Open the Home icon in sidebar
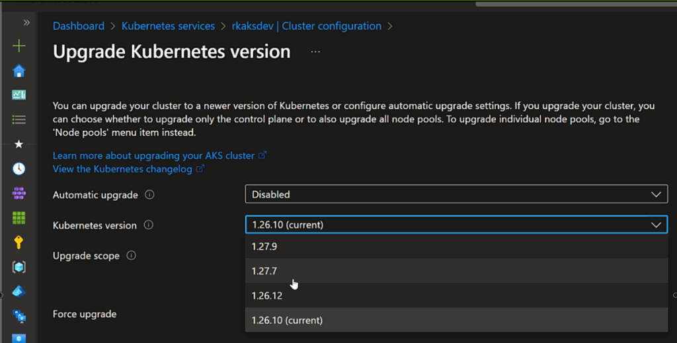Image resolution: width=677 pixels, height=343 pixels. tap(19, 71)
